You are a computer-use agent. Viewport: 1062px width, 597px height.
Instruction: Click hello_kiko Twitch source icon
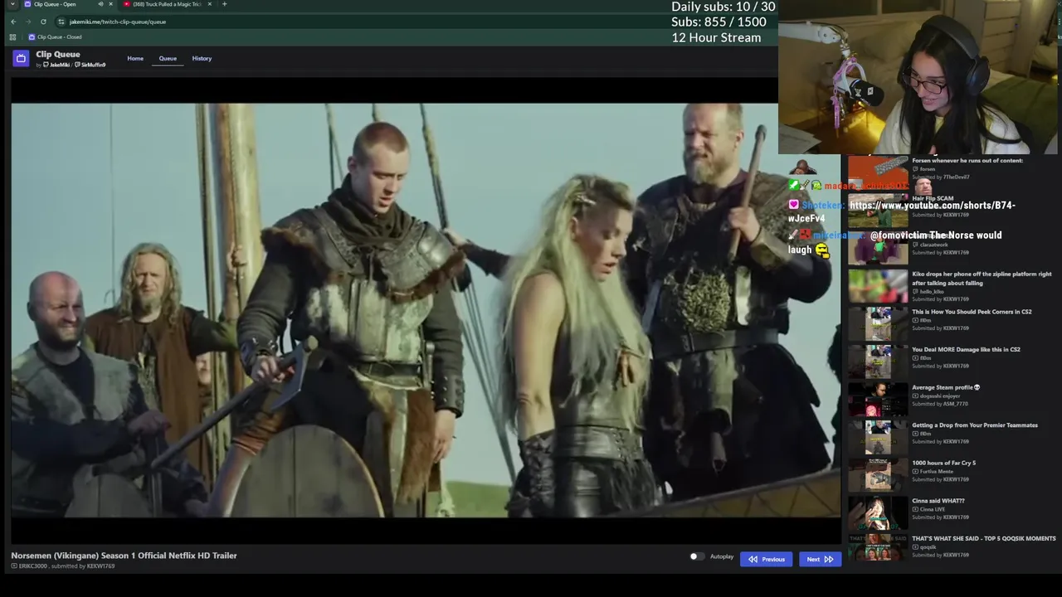(915, 292)
